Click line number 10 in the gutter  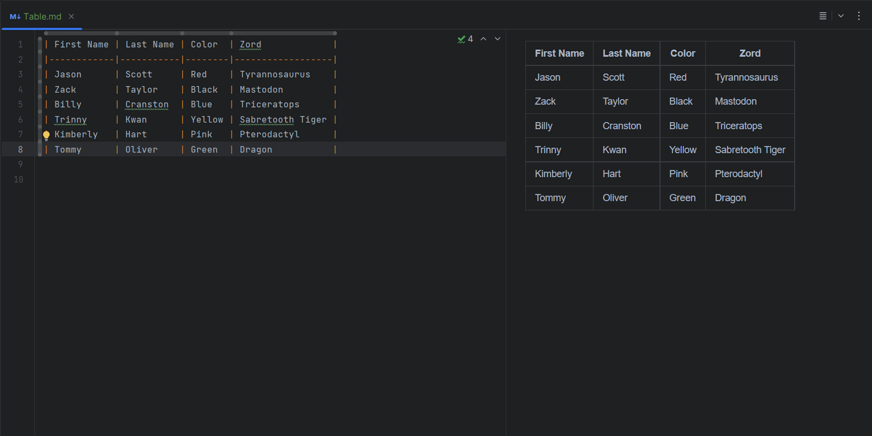(x=19, y=179)
